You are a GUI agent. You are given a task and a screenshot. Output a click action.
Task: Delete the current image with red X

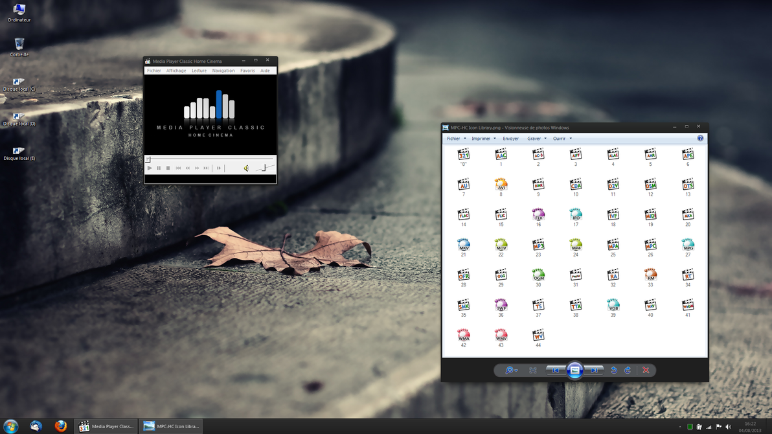(x=645, y=370)
